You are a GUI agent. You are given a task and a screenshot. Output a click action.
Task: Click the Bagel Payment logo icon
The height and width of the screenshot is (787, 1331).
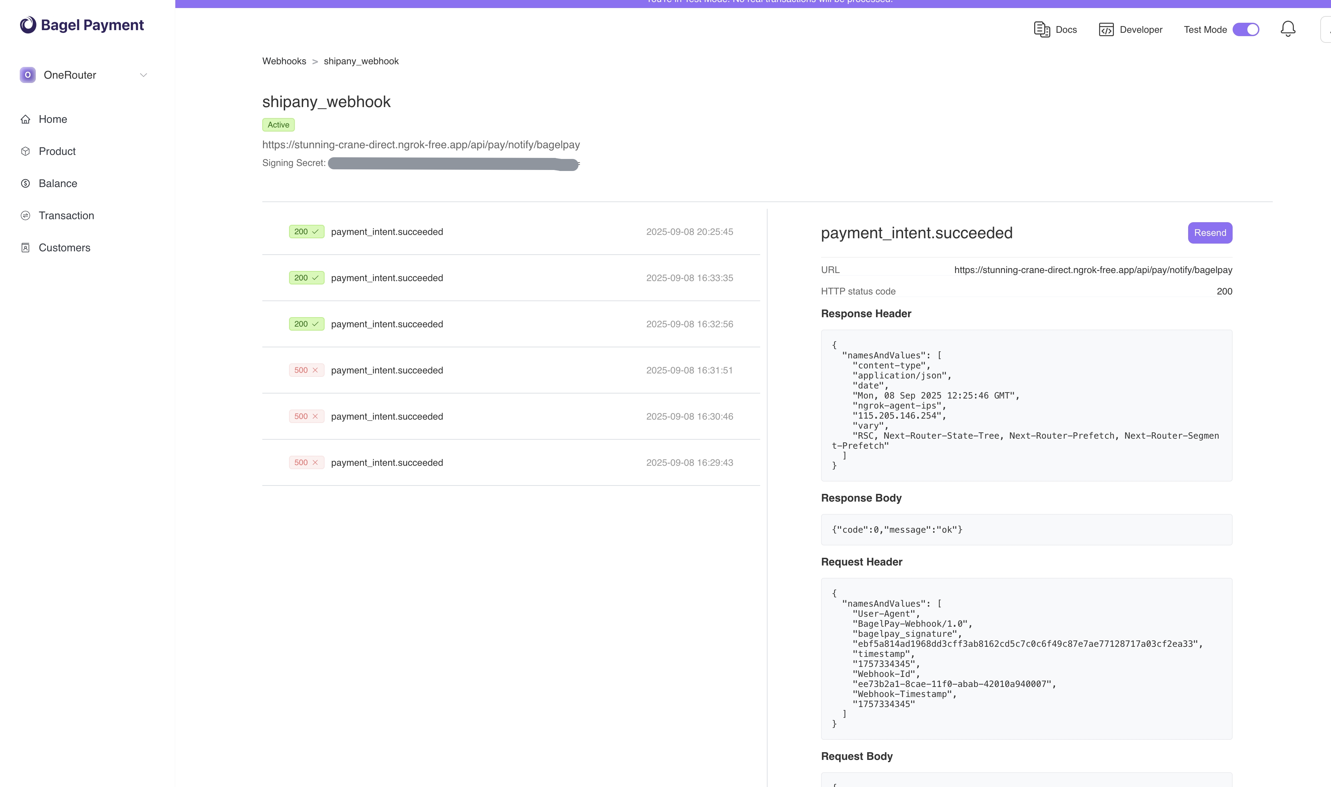coord(27,24)
